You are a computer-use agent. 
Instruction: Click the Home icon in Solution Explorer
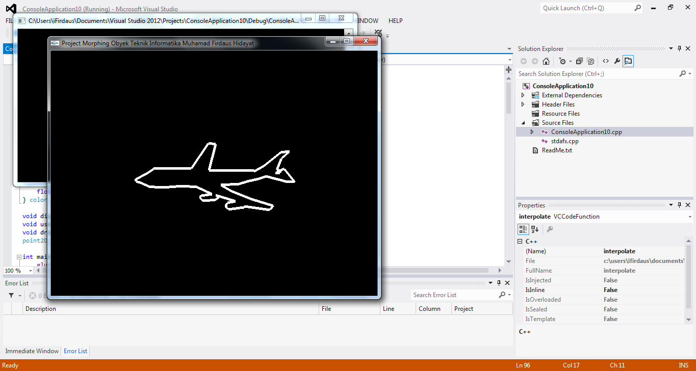546,61
